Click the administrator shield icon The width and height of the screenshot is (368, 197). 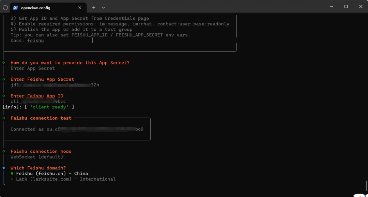[x=5, y=7]
